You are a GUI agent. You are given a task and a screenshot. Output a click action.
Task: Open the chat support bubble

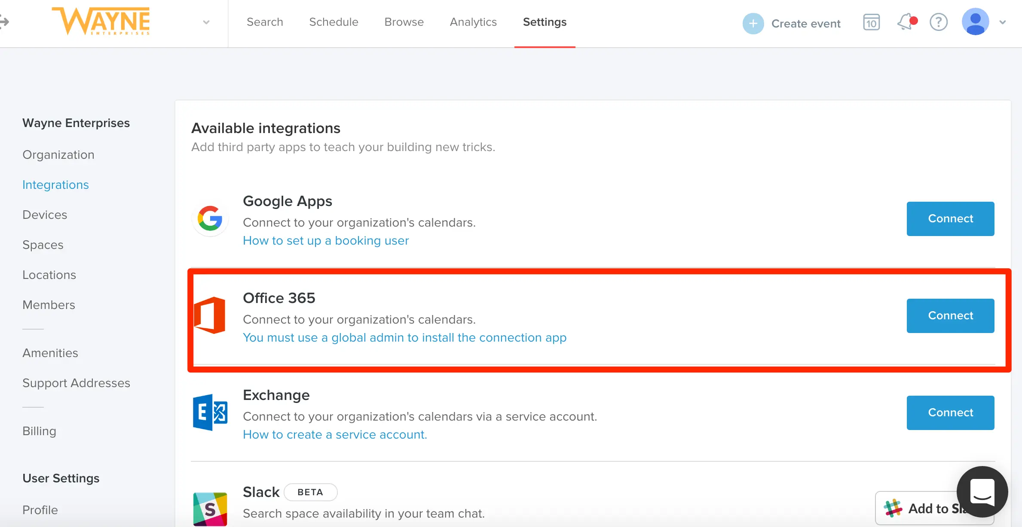pyautogui.click(x=982, y=491)
